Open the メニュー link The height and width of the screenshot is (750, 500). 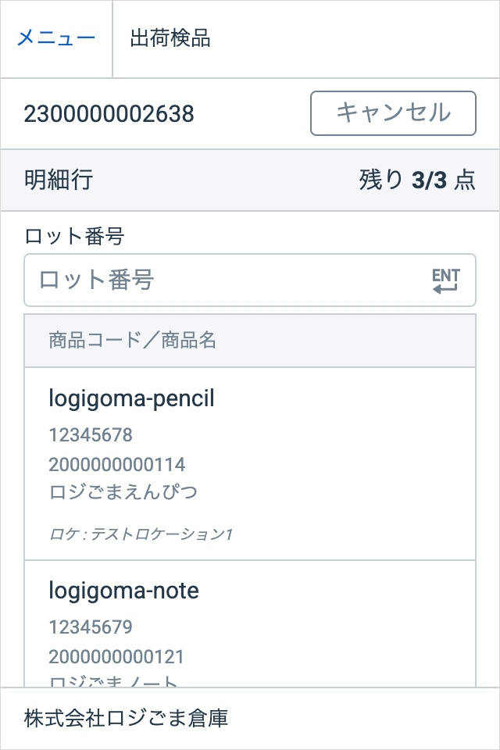click(x=56, y=38)
